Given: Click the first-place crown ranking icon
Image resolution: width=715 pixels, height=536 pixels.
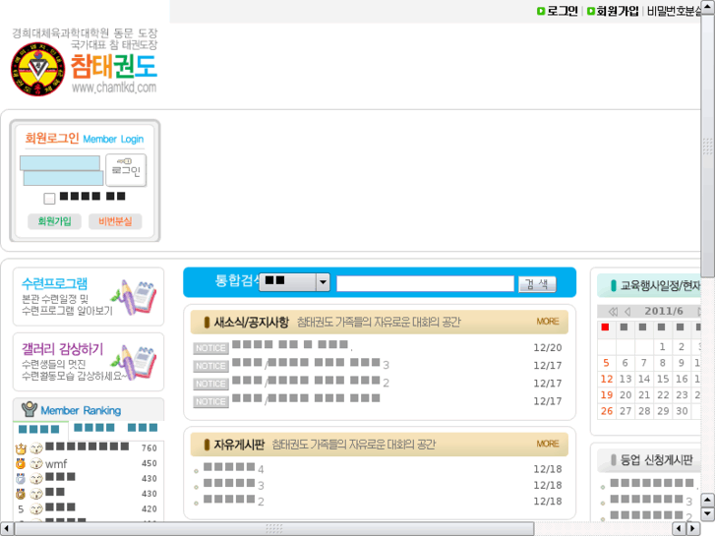Looking at the screenshot, I should point(21,448).
